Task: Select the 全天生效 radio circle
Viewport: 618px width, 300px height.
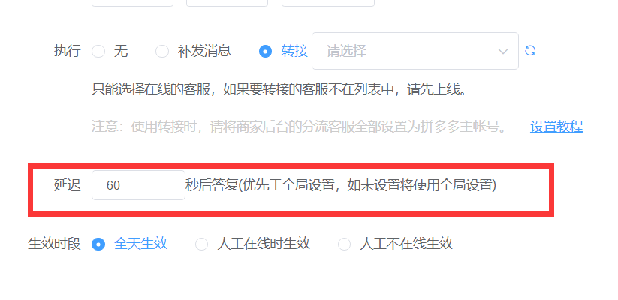Action: 98,244
